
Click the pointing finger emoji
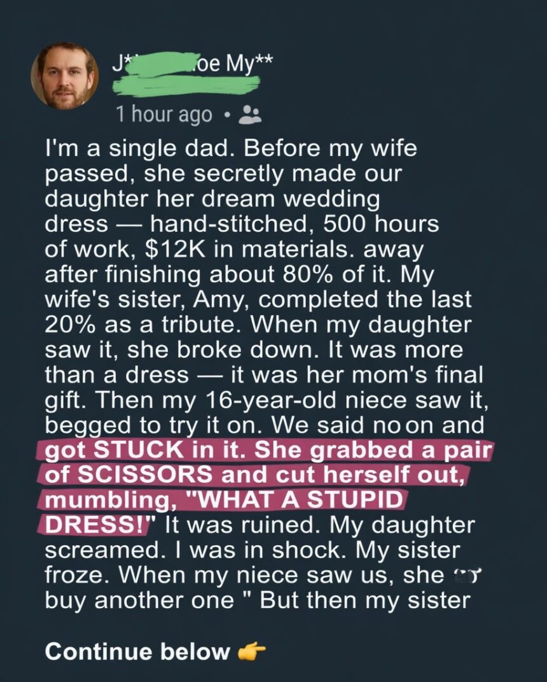pyautogui.click(x=251, y=651)
